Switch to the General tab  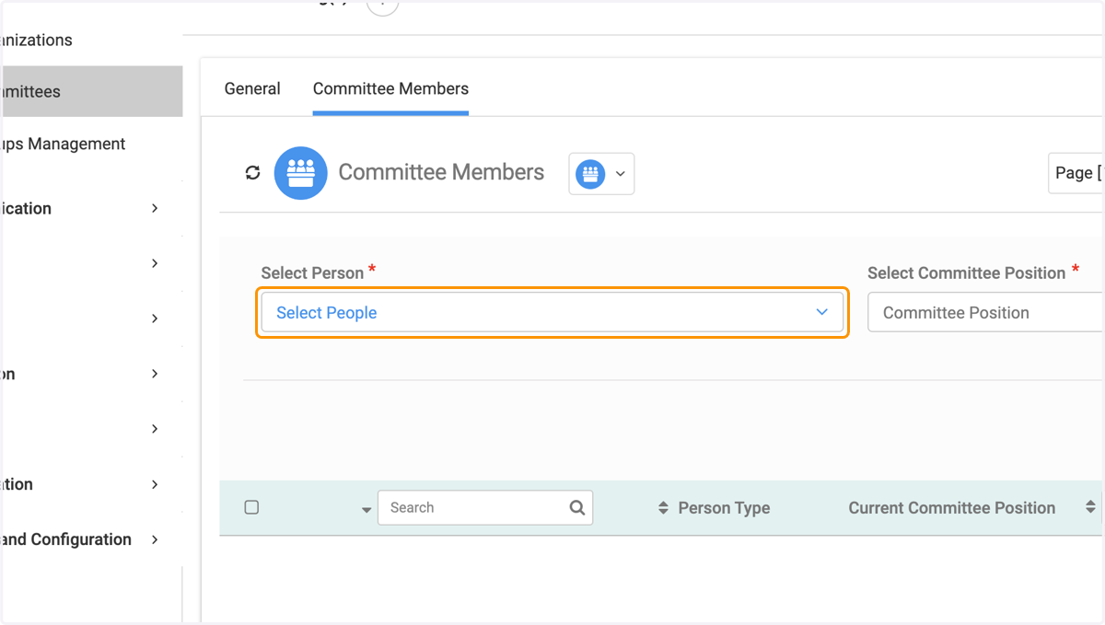point(252,89)
